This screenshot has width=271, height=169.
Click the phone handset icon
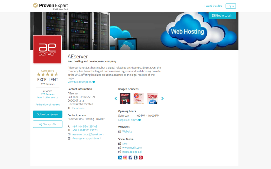(69, 126)
